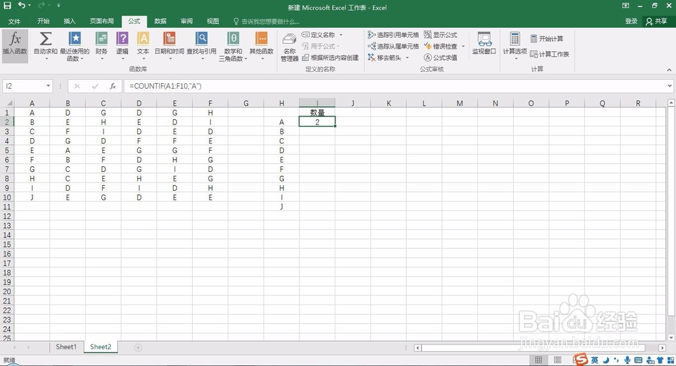
Task: Click the IME soft keyboard icon
Action: (638, 360)
